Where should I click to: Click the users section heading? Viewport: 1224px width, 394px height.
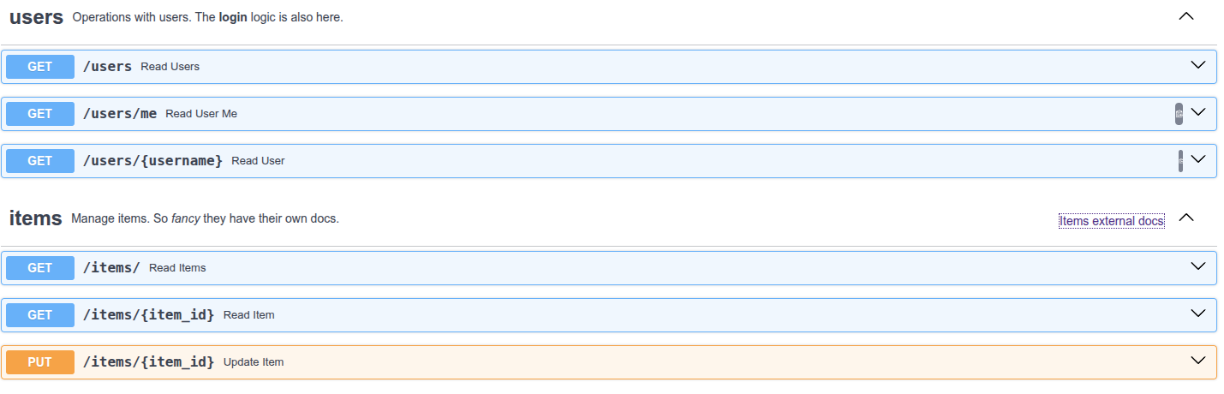point(37,17)
